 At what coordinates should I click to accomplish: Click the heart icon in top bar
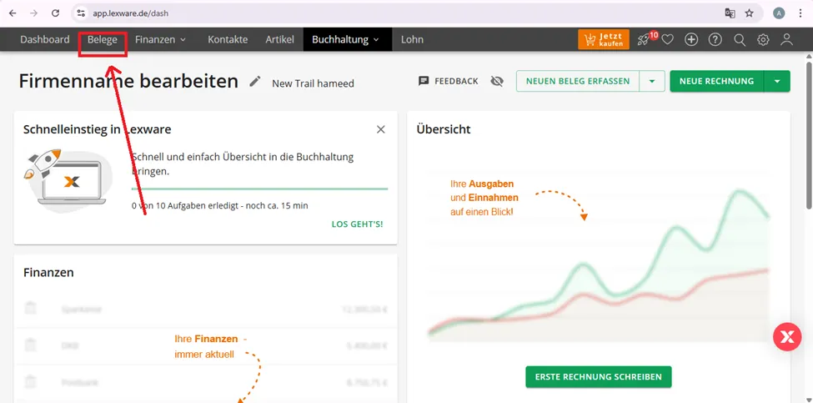click(667, 40)
